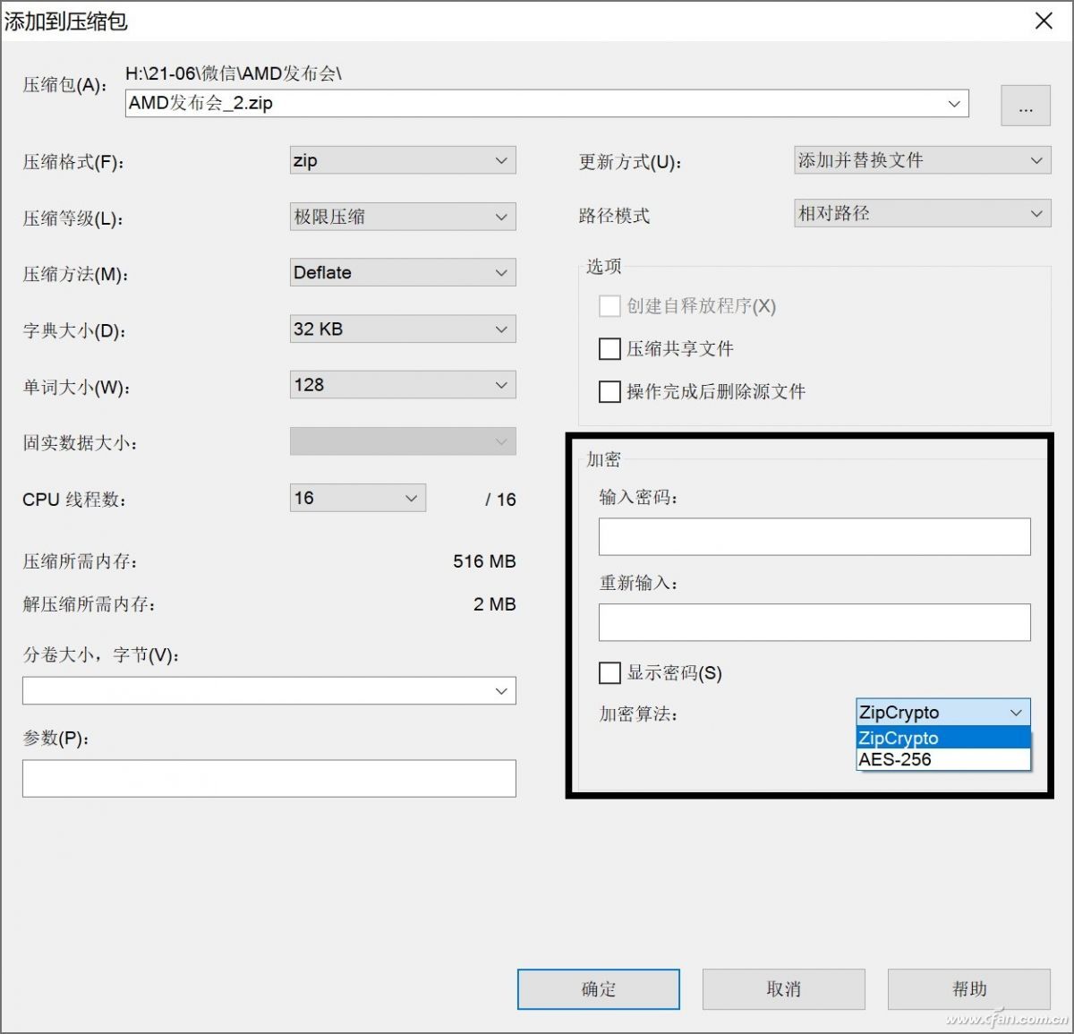Click the 帮助 help button
Viewport: 1074px width, 1034px height.
tap(970, 988)
